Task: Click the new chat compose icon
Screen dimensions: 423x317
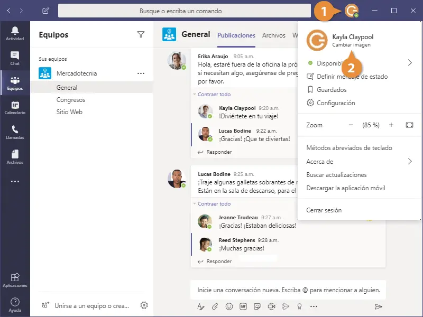Action: (x=45, y=11)
